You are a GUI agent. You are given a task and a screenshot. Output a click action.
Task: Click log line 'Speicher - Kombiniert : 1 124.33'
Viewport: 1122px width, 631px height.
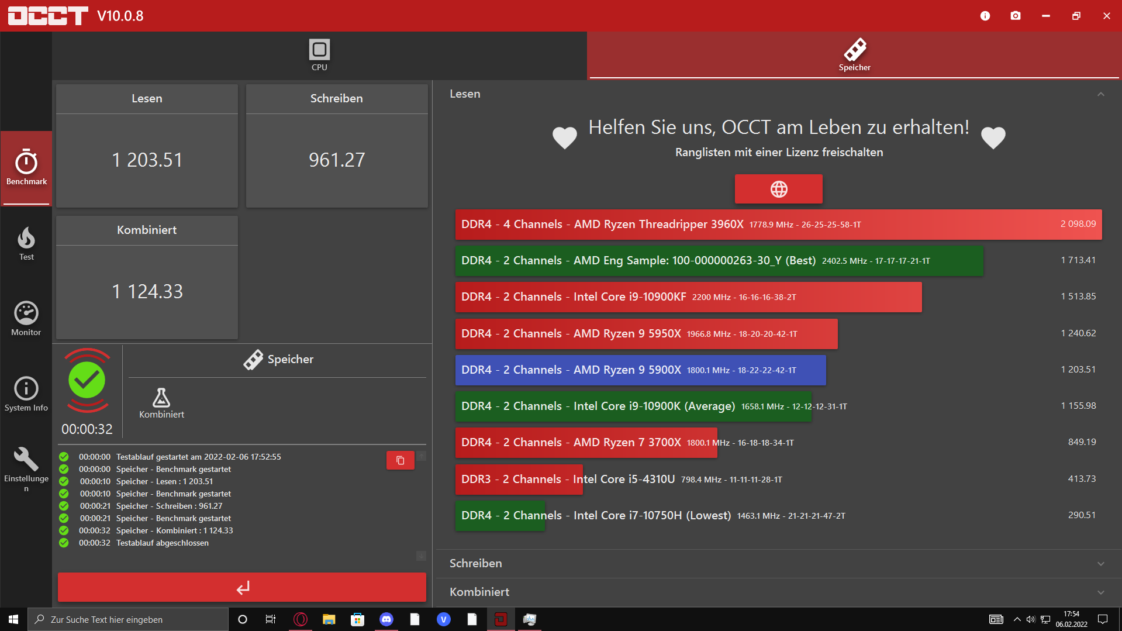point(174,531)
